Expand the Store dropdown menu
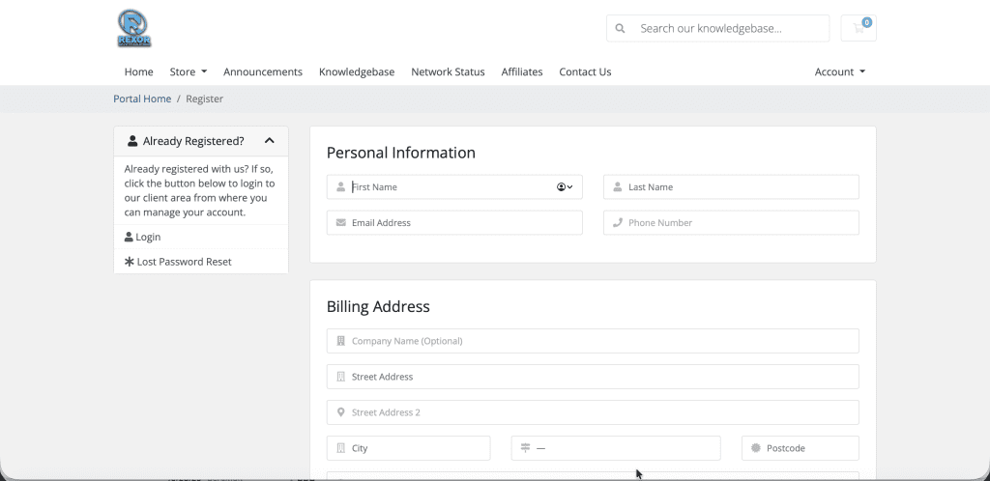The height and width of the screenshot is (481, 990). pos(189,71)
